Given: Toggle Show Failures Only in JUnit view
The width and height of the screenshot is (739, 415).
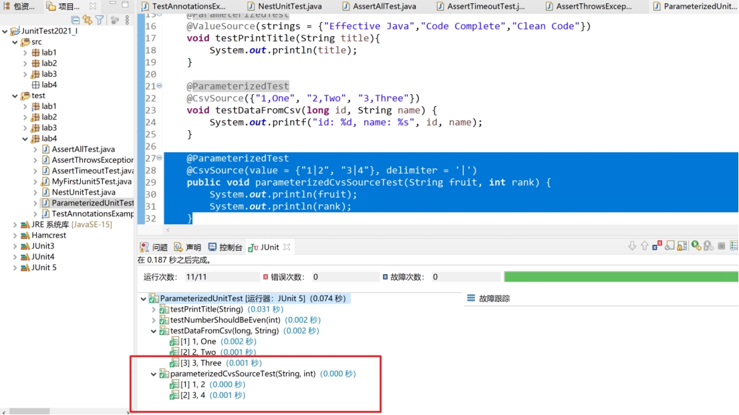Looking at the screenshot, I should tap(655, 246).
